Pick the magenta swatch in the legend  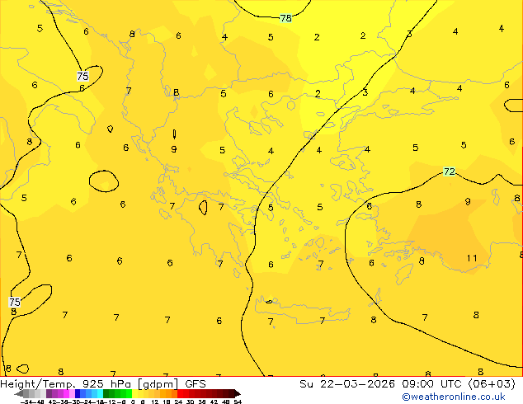tap(66, 393)
